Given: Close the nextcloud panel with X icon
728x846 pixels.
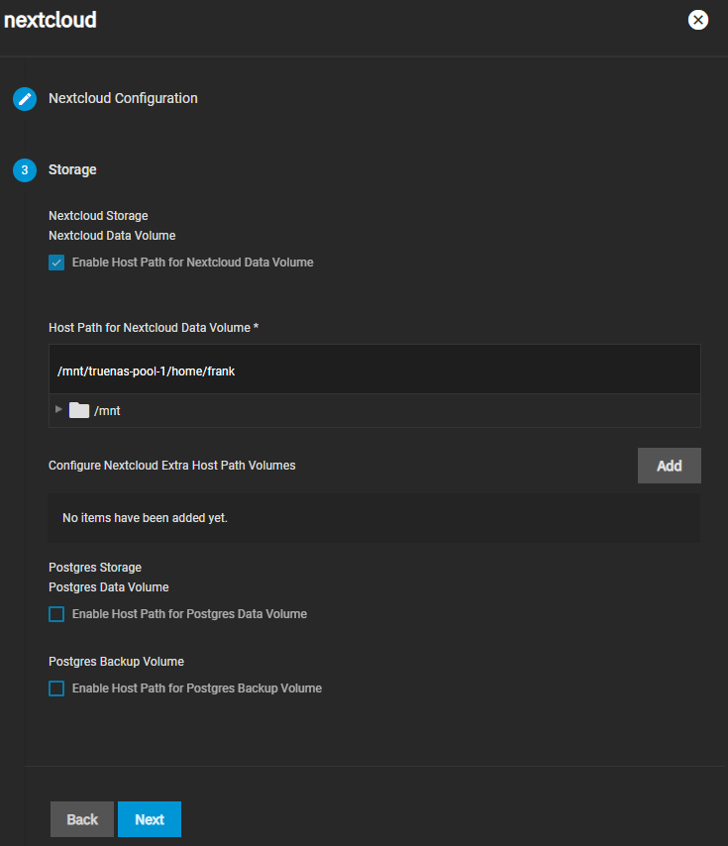Looking at the screenshot, I should 698,20.
